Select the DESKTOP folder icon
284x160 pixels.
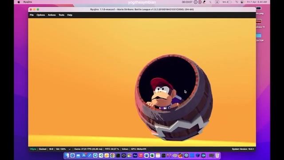(x=259, y=37)
